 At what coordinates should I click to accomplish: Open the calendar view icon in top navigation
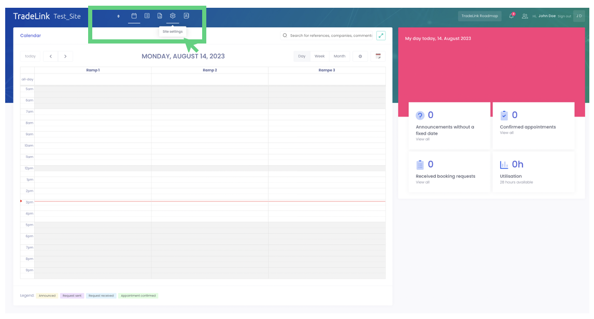(134, 16)
